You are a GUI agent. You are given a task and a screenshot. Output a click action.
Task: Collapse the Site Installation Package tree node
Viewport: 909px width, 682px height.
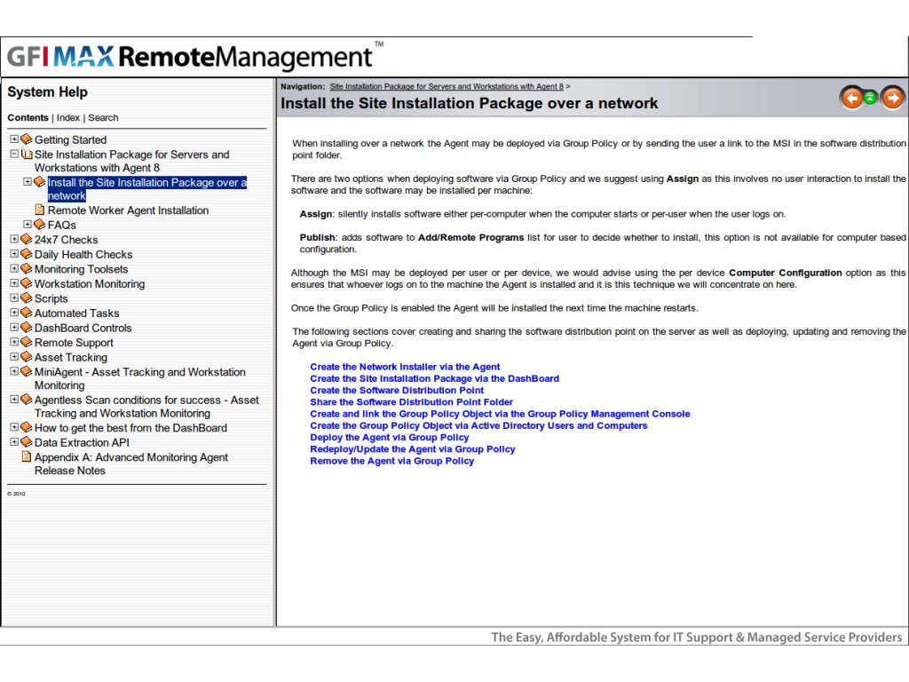point(14,155)
